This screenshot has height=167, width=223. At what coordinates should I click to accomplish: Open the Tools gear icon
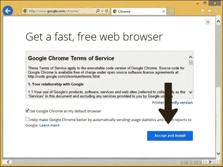(216, 11)
